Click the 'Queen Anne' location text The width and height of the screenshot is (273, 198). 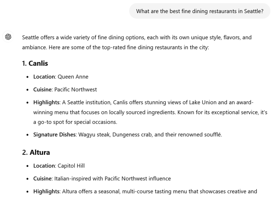(73, 77)
